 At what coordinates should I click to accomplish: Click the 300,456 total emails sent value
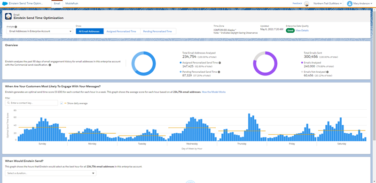[311, 57]
